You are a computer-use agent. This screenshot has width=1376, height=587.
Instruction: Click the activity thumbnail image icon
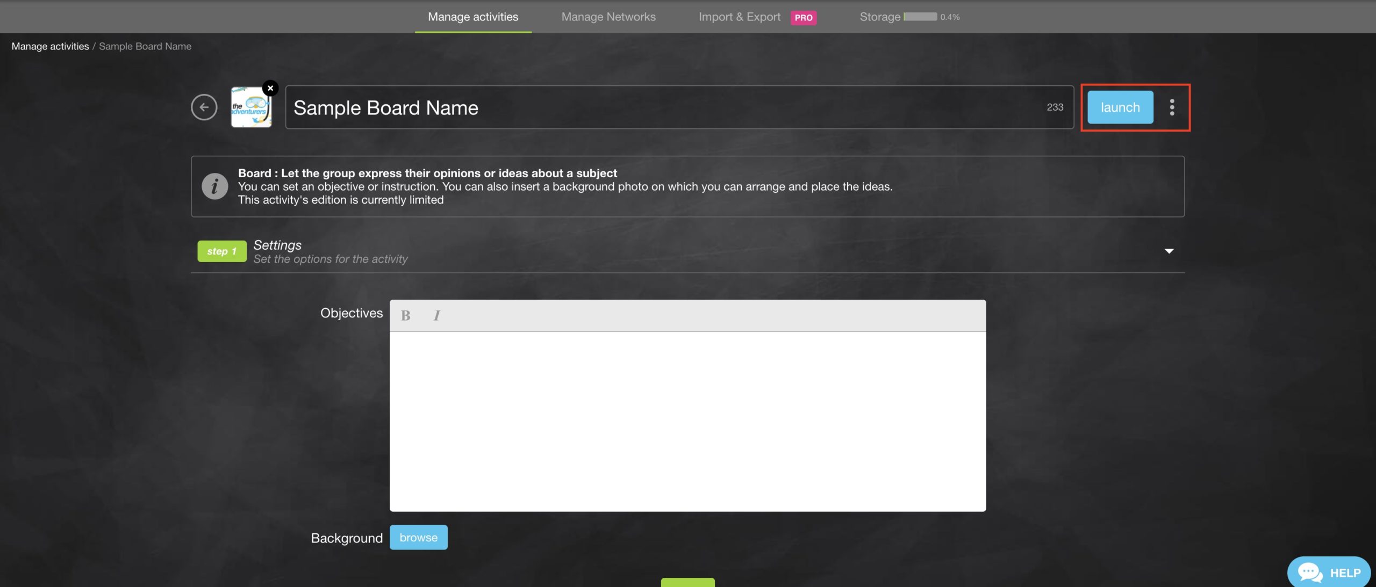252,106
